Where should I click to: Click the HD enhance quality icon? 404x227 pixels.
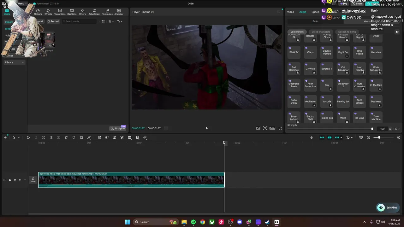point(130,137)
